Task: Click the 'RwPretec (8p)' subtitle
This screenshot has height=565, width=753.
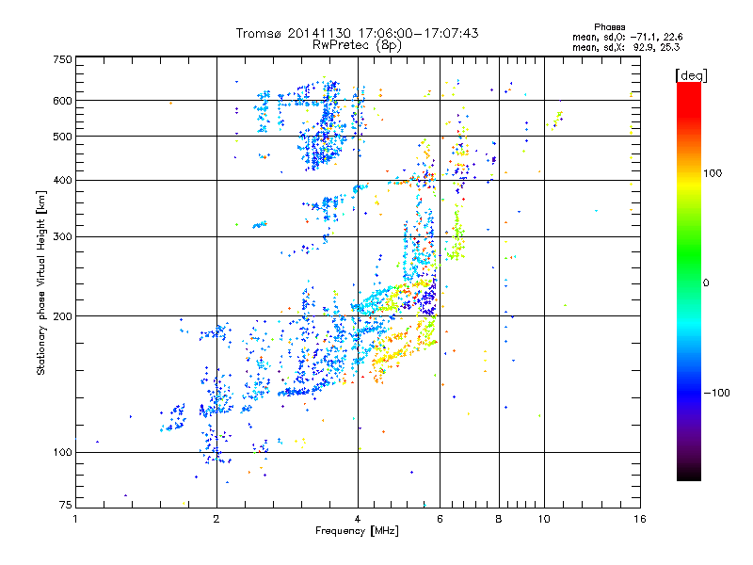Action: [x=357, y=45]
